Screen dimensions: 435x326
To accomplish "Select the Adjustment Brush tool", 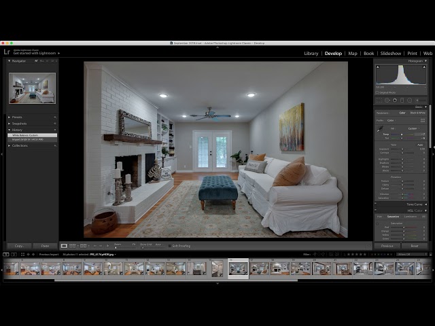I will tap(420, 101).
